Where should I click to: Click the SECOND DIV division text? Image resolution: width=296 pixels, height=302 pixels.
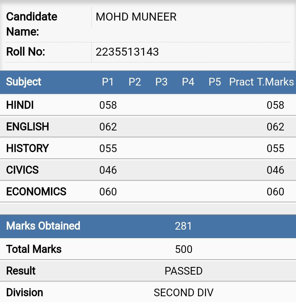[x=184, y=293]
